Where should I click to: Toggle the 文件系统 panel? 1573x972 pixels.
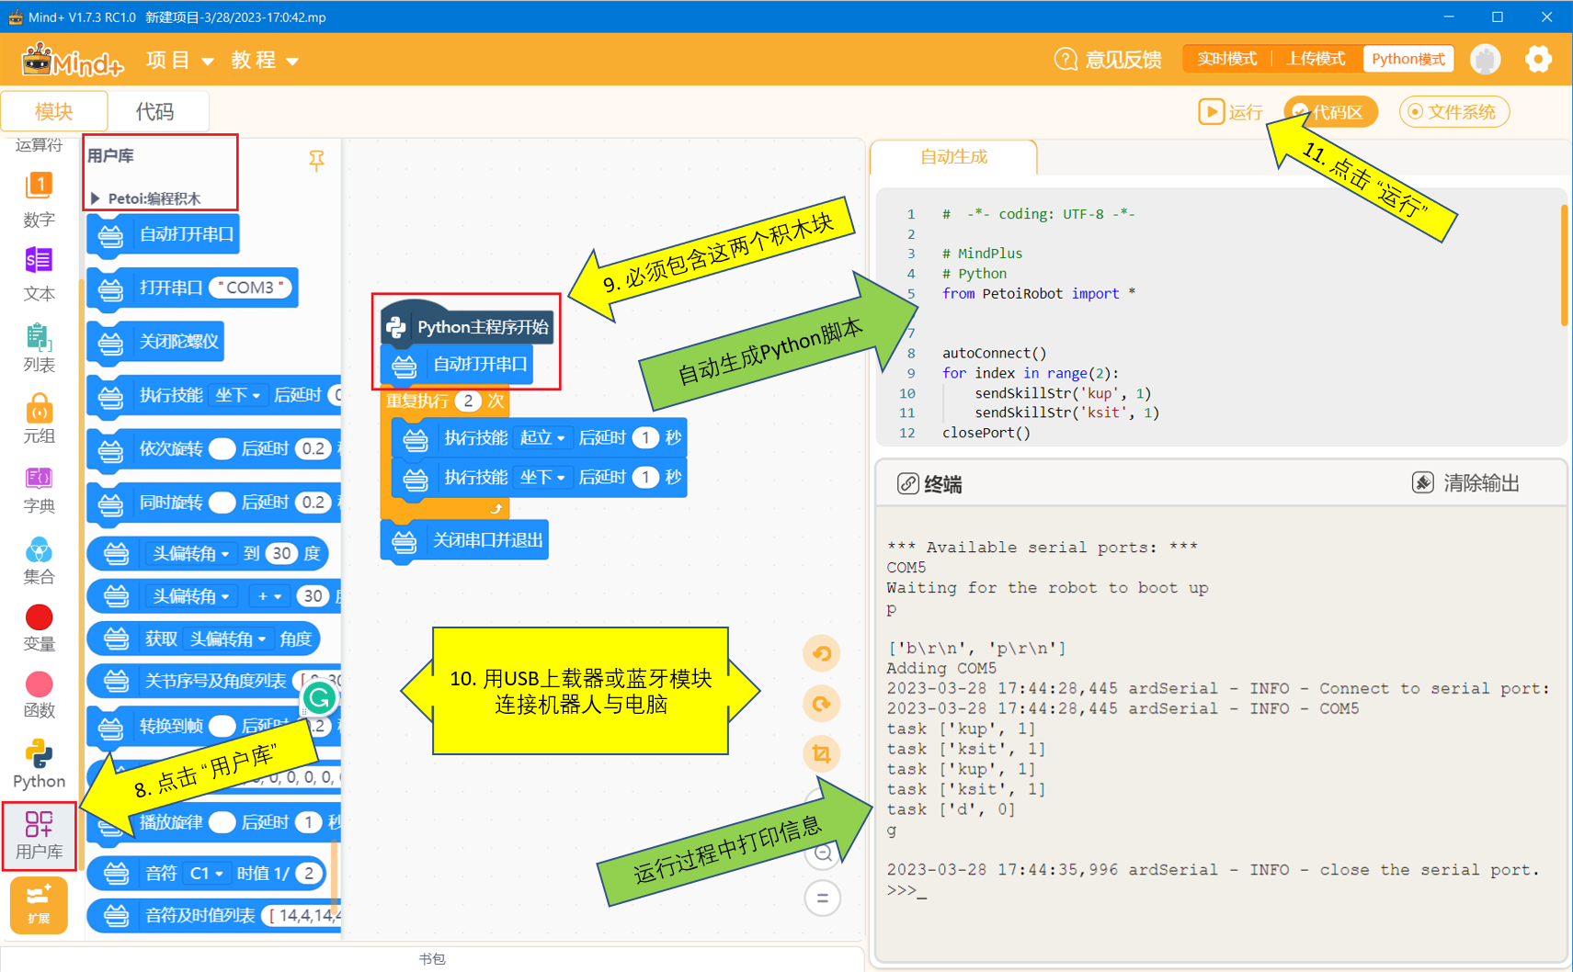click(1453, 112)
